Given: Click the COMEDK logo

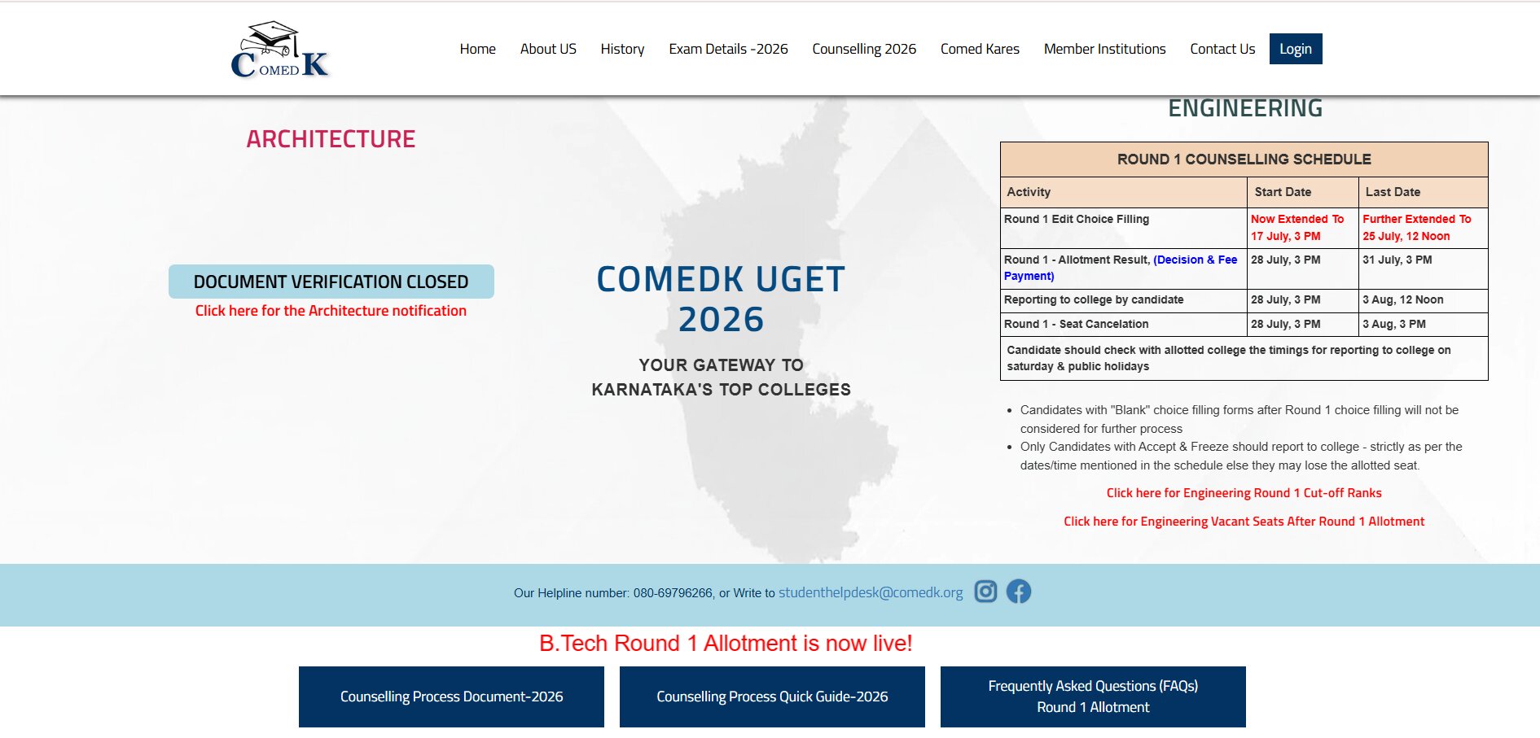Looking at the screenshot, I should 279,50.
